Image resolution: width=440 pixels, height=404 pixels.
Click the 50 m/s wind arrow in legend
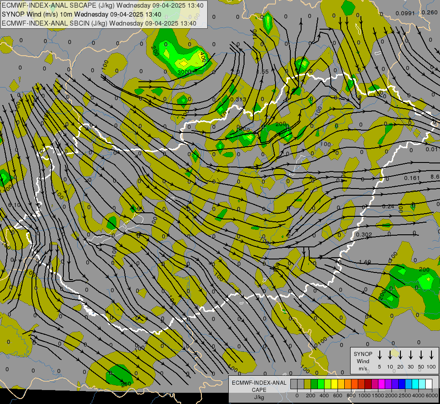pyautogui.click(x=421, y=355)
